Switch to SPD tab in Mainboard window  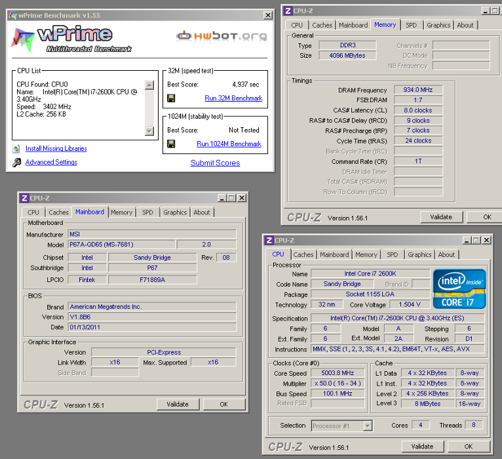[147, 212]
